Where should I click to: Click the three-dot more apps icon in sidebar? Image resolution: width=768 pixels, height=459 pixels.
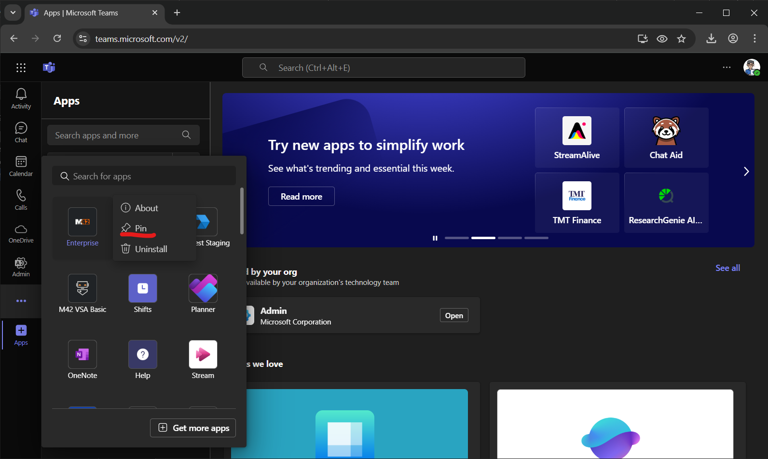click(x=21, y=301)
